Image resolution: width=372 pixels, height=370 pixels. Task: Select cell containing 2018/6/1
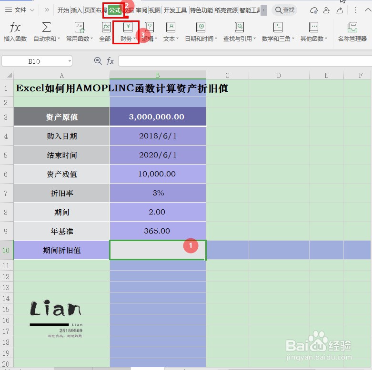pyautogui.click(x=158, y=136)
